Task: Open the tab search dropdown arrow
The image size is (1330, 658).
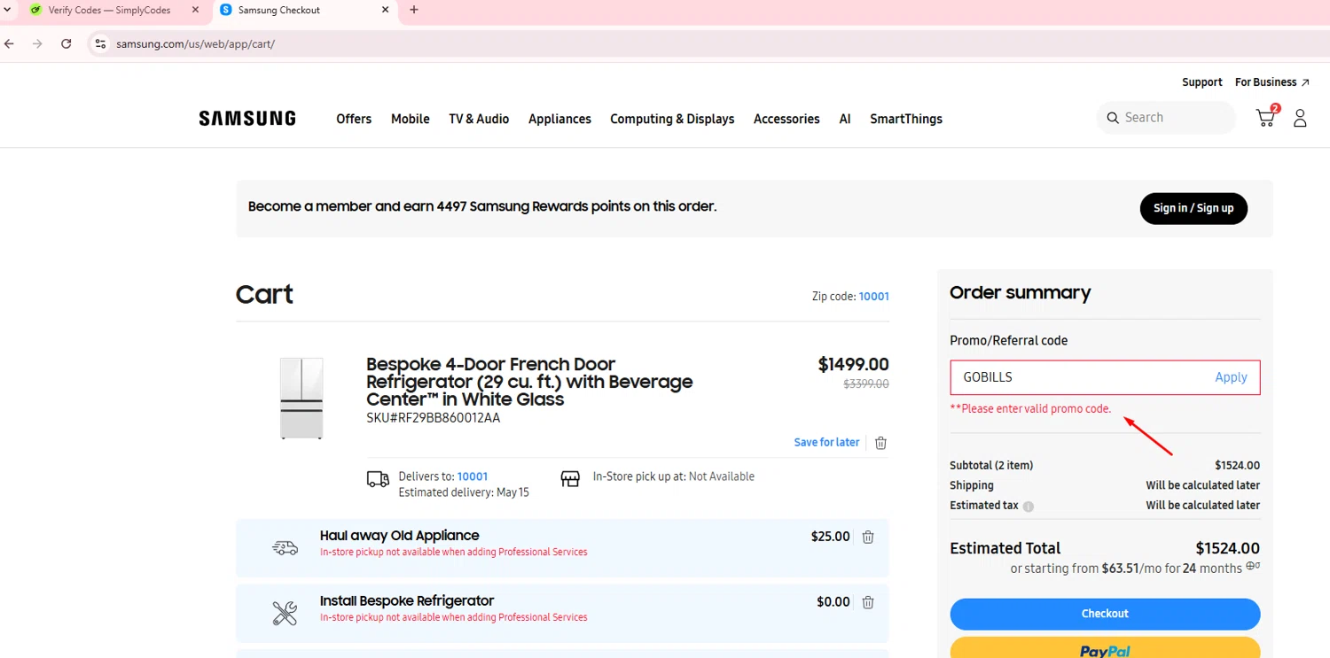Action: [x=8, y=10]
